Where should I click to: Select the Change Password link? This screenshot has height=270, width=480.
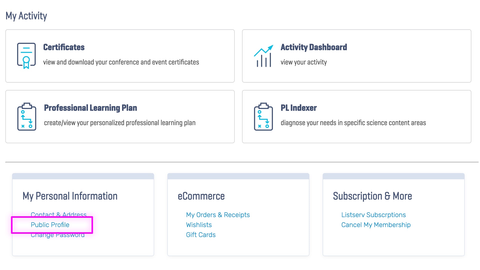click(57, 235)
